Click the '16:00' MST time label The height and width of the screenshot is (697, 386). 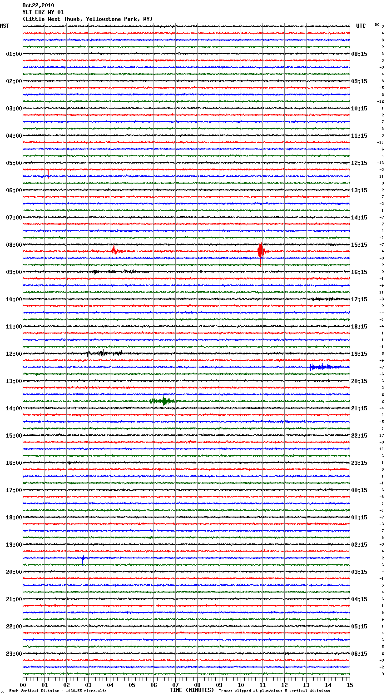[14, 463]
